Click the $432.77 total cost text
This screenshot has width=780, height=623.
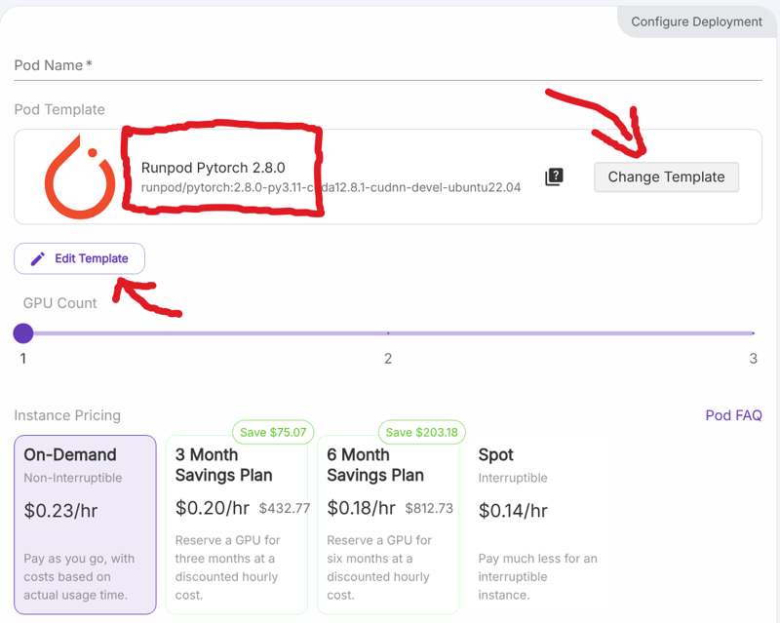tap(285, 509)
